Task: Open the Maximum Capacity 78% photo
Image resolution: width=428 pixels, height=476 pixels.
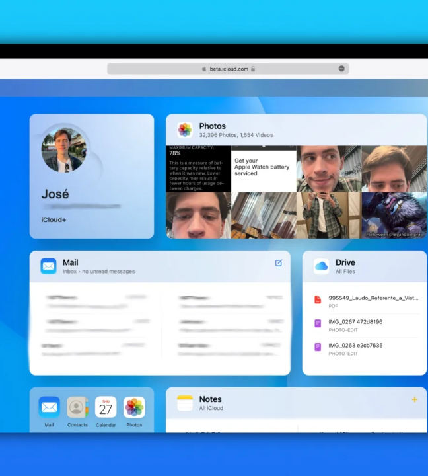Action: pyautogui.click(x=198, y=169)
